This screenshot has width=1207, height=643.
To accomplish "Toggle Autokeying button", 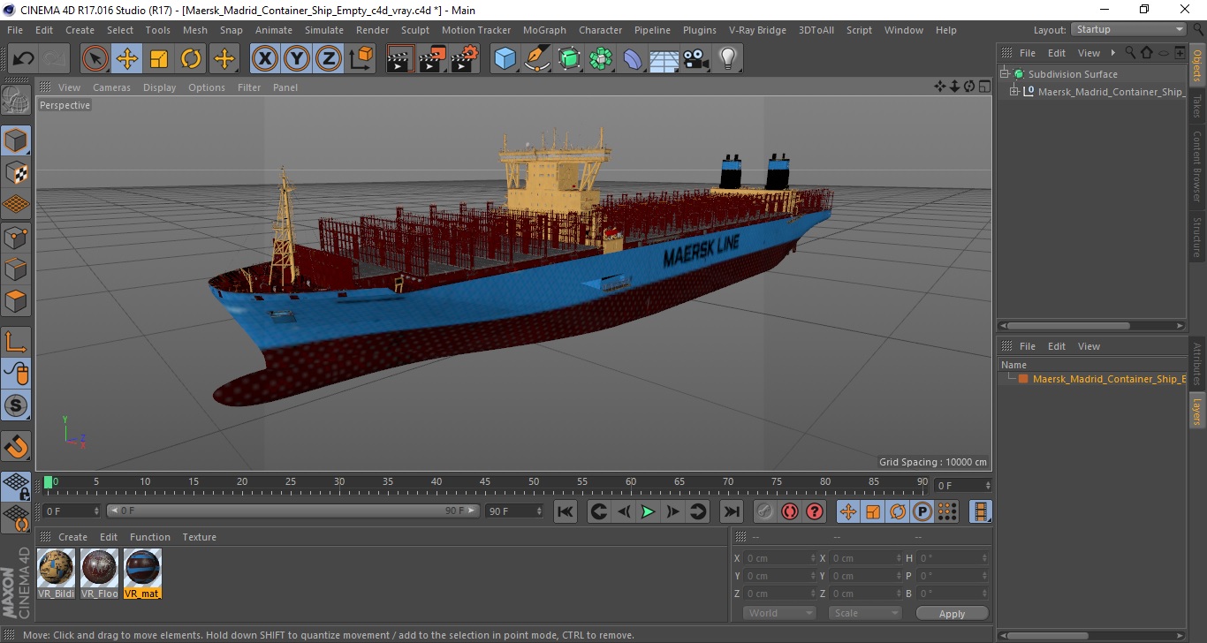I will pyautogui.click(x=790, y=511).
